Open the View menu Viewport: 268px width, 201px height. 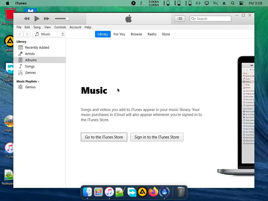coord(47,27)
